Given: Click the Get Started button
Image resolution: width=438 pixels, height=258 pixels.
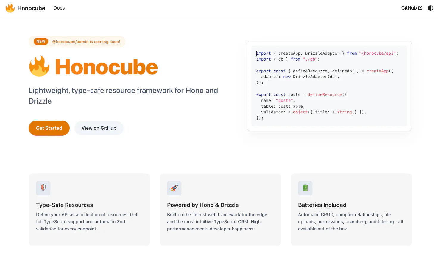Looking at the screenshot, I should point(49,128).
